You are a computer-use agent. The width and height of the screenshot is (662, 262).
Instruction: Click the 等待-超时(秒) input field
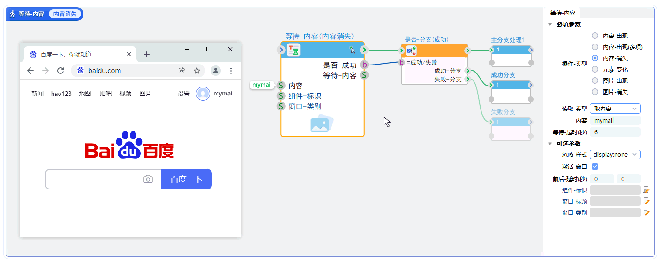[x=615, y=132]
